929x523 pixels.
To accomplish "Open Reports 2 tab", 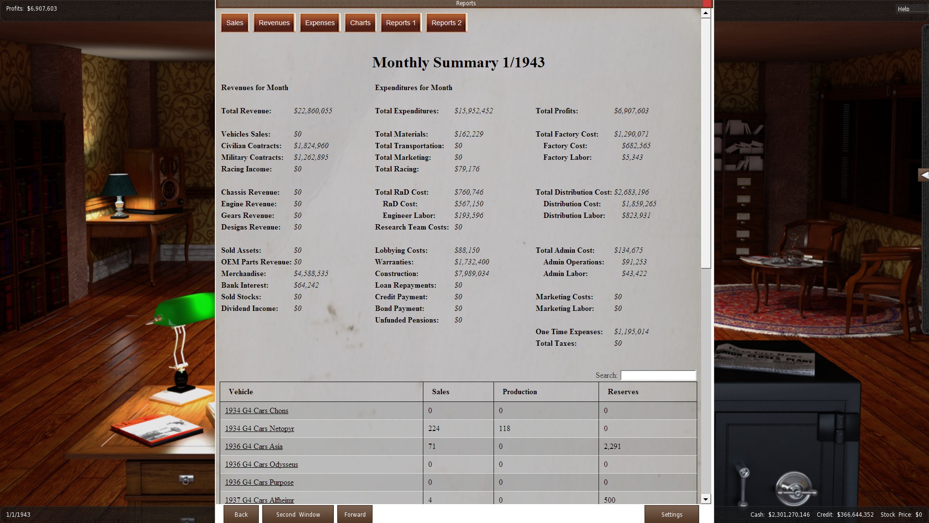I will pos(446,23).
